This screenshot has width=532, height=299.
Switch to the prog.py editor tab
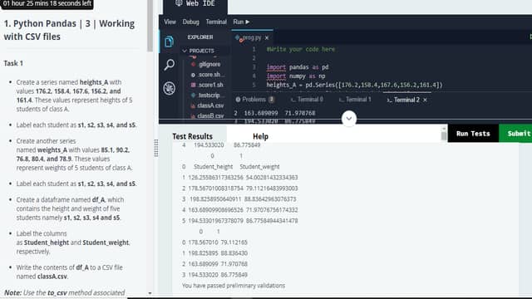coord(252,37)
